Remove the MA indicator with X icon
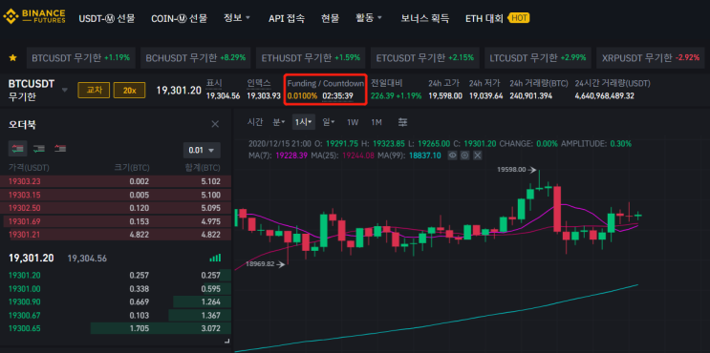Screen dimensions: 710x353 (477, 155)
